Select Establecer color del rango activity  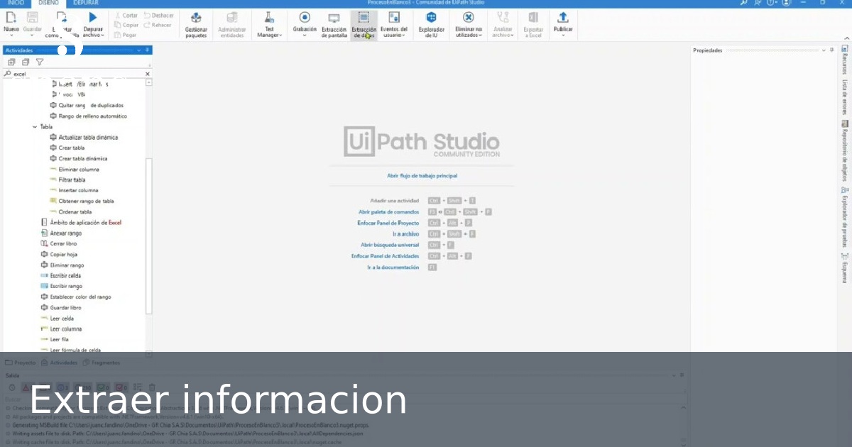pyautogui.click(x=76, y=297)
